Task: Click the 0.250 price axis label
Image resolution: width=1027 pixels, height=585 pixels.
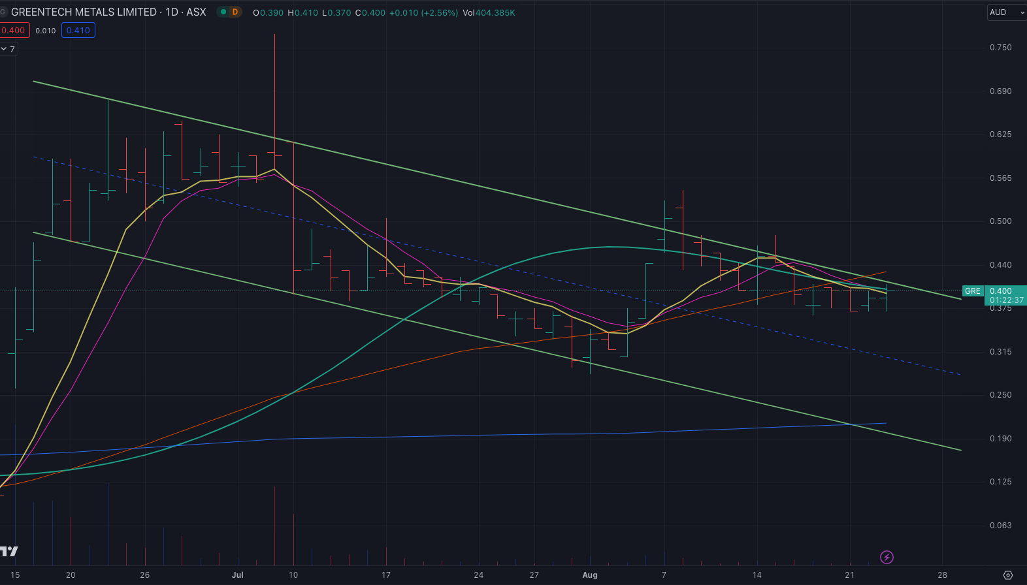Action: point(1001,395)
